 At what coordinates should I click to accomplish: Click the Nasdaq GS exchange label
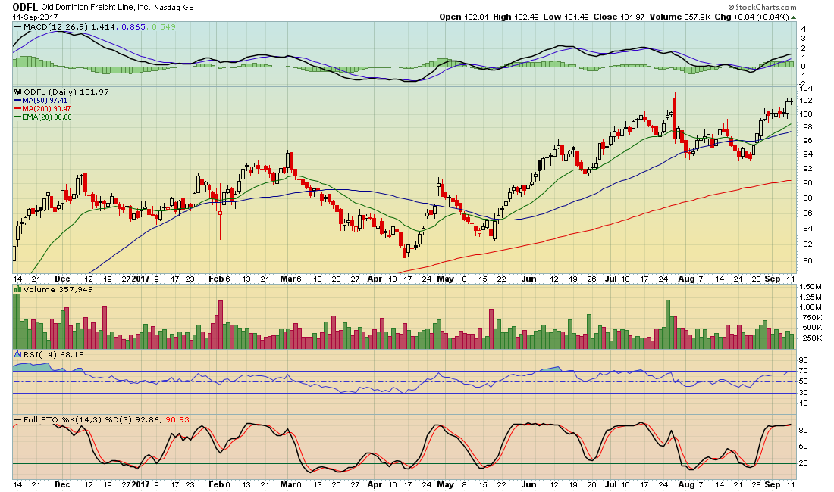(x=174, y=8)
